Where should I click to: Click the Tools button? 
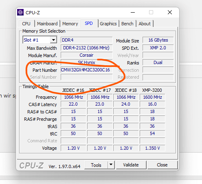click(96, 165)
